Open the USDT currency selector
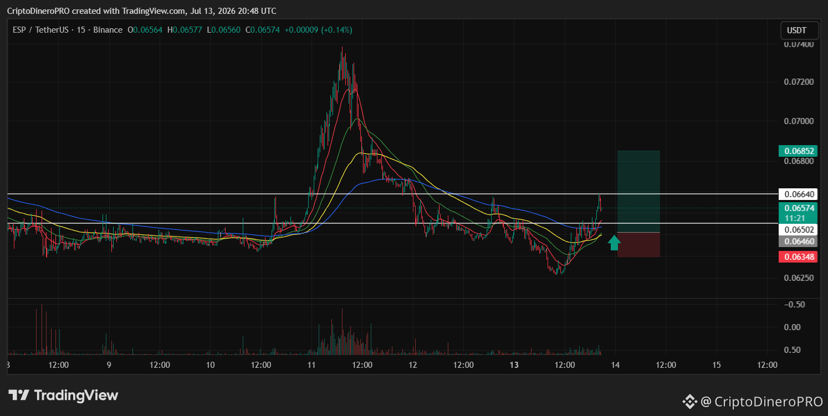This screenshot has width=828, height=416. 798,30
